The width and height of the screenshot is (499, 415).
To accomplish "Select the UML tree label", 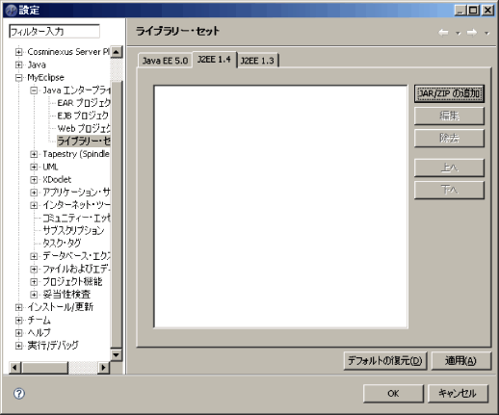I will [x=50, y=167].
